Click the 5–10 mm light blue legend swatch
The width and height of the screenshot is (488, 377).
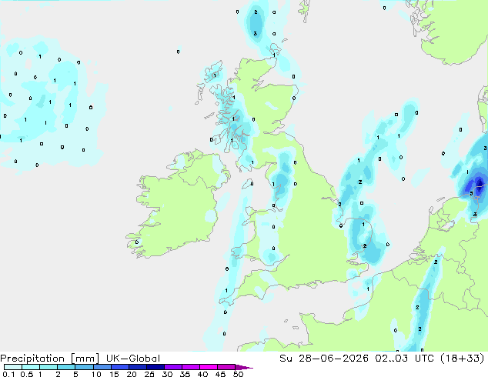84,367
